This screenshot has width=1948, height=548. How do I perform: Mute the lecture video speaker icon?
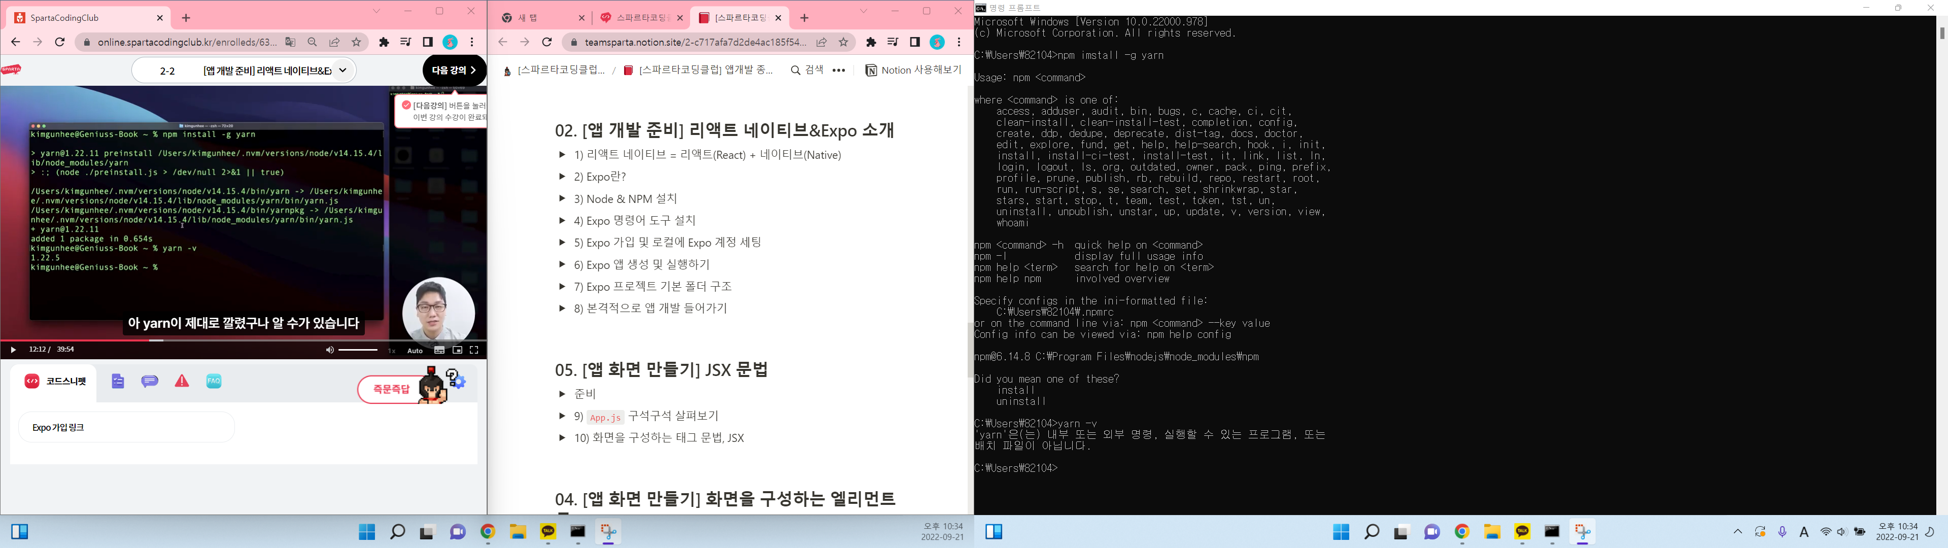pyautogui.click(x=329, y=350)
